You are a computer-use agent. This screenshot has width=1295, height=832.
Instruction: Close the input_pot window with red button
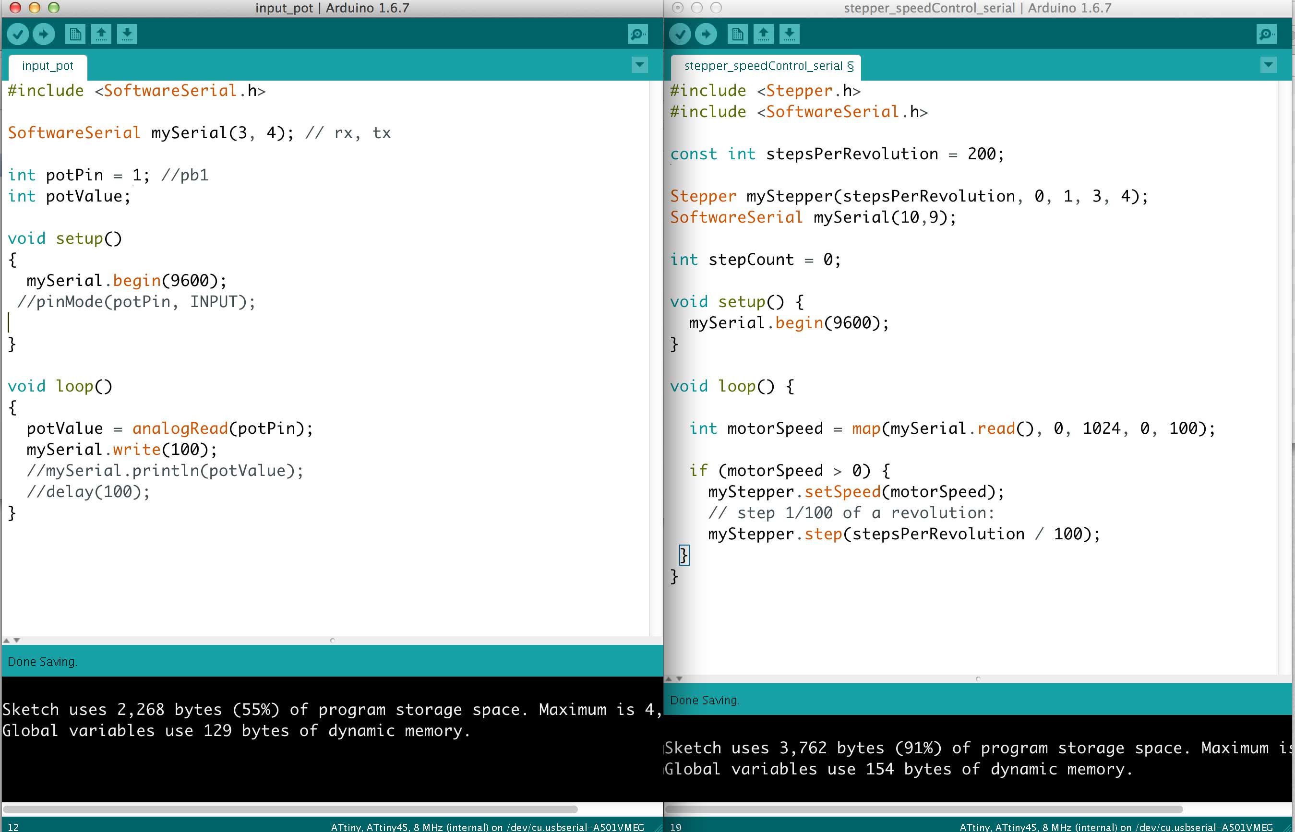(x=15, y=8)
